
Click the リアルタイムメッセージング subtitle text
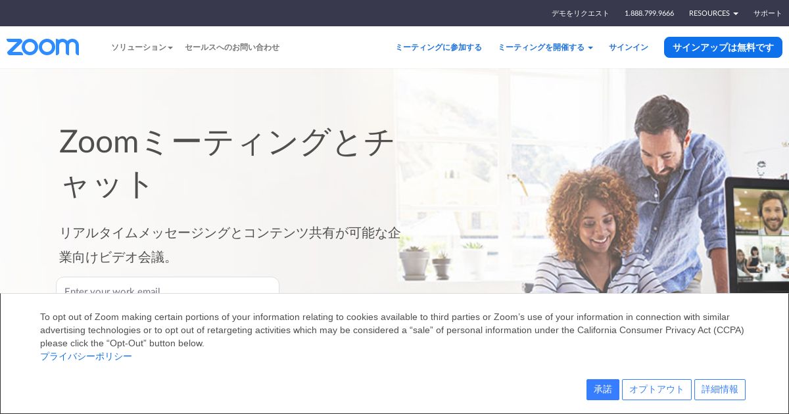tap(230, 244)
